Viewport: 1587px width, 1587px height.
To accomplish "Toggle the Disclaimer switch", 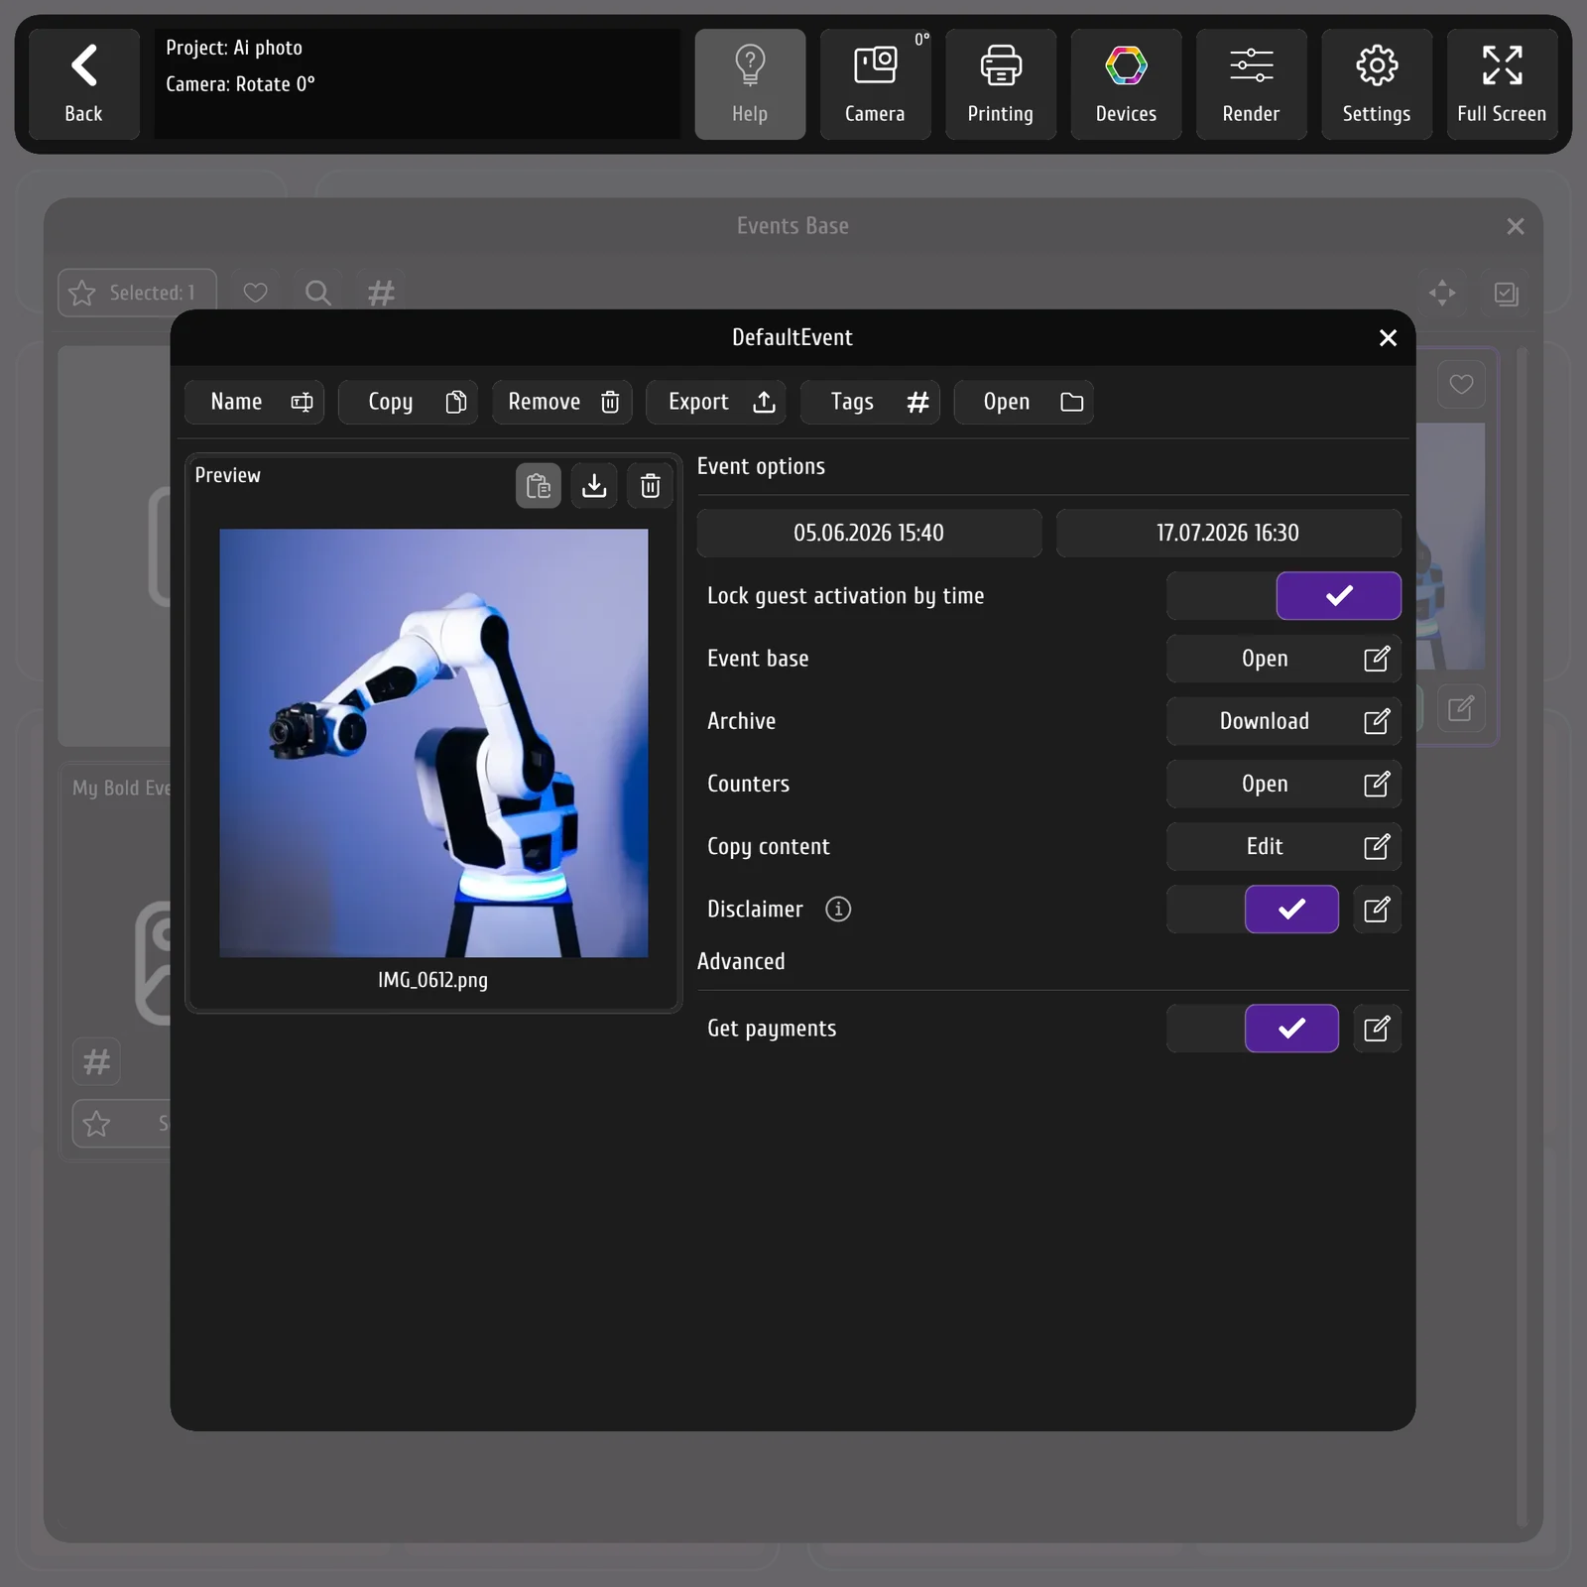I will coord(1253,910).
